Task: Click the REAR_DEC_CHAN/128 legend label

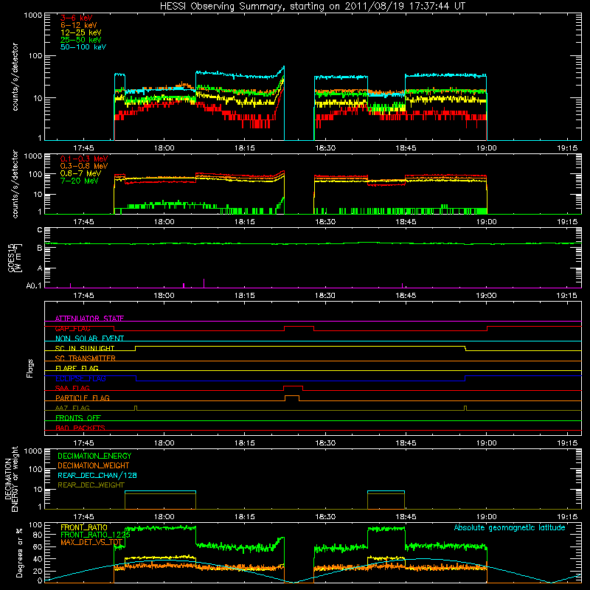Action: pos(97,475)
